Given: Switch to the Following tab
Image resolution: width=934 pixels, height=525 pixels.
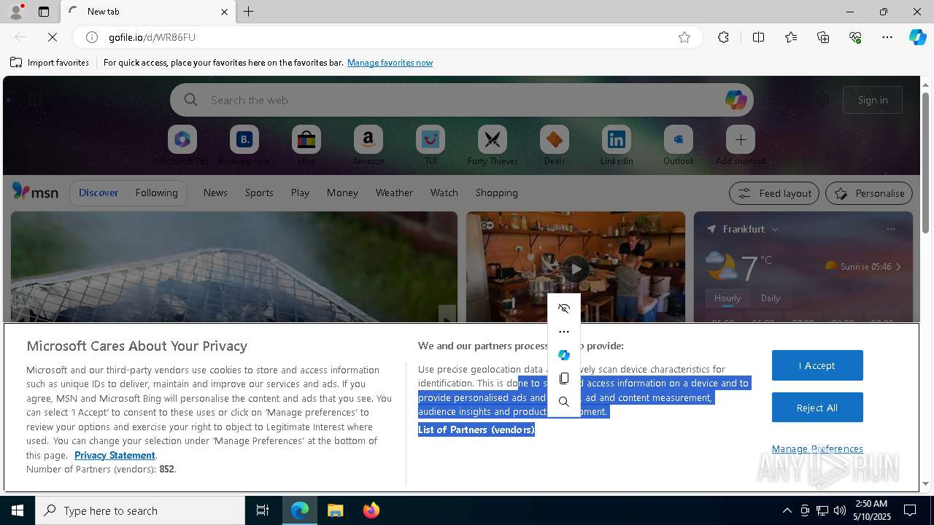Looking at the screenshot, I should (156, 192).
